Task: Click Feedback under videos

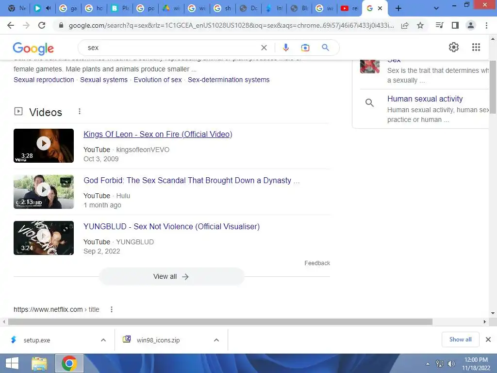Action: coord(317,263)
